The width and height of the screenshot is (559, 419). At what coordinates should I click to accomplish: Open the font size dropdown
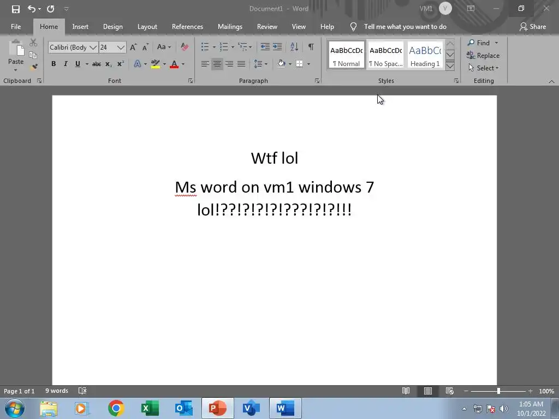click(x=121, y=47)
